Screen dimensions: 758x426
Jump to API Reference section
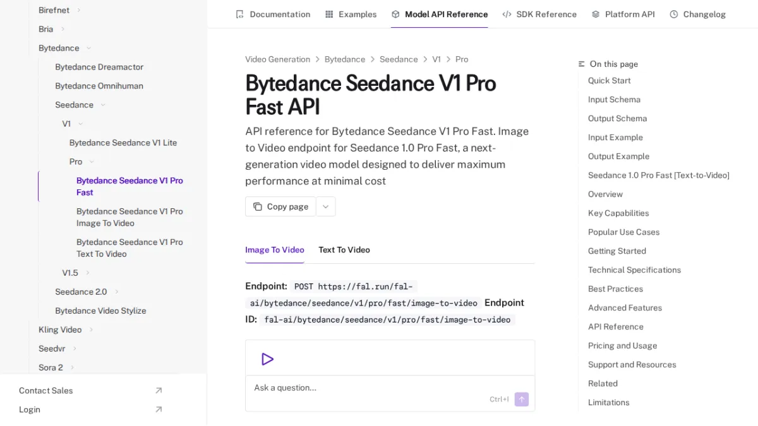[x=615, y=327]
